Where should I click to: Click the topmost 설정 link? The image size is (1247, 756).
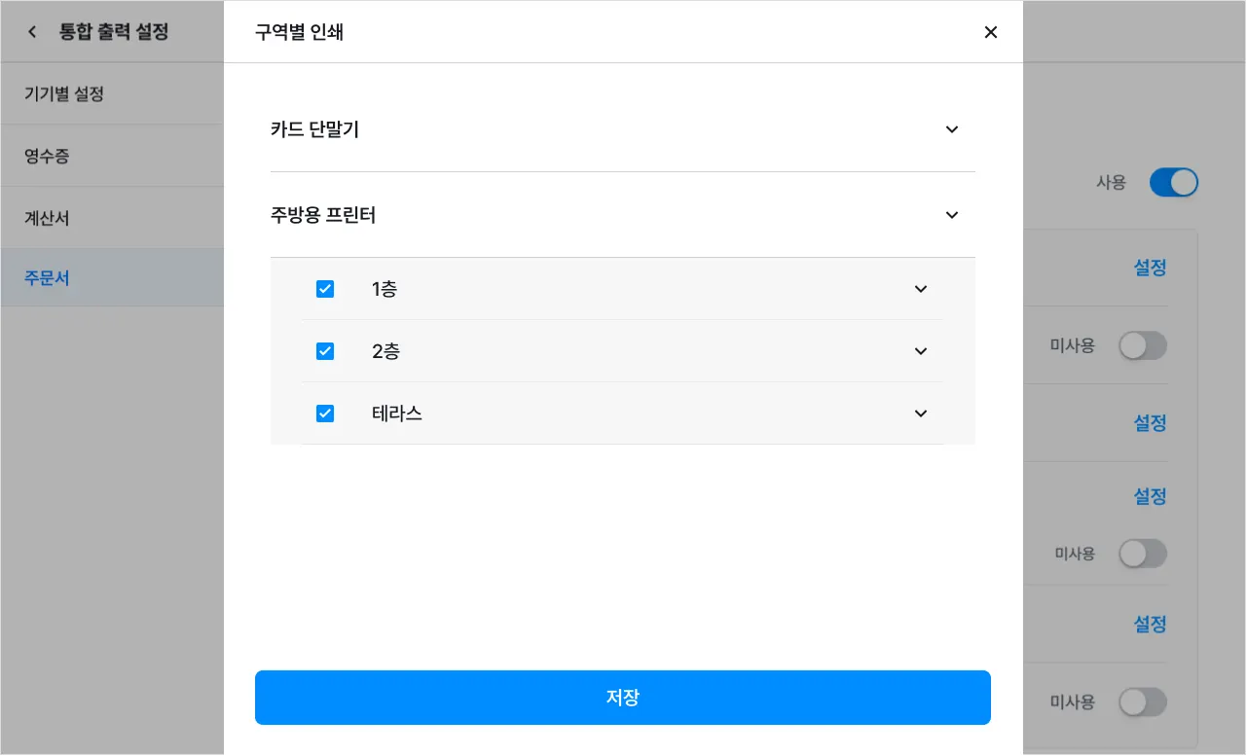1150,268
